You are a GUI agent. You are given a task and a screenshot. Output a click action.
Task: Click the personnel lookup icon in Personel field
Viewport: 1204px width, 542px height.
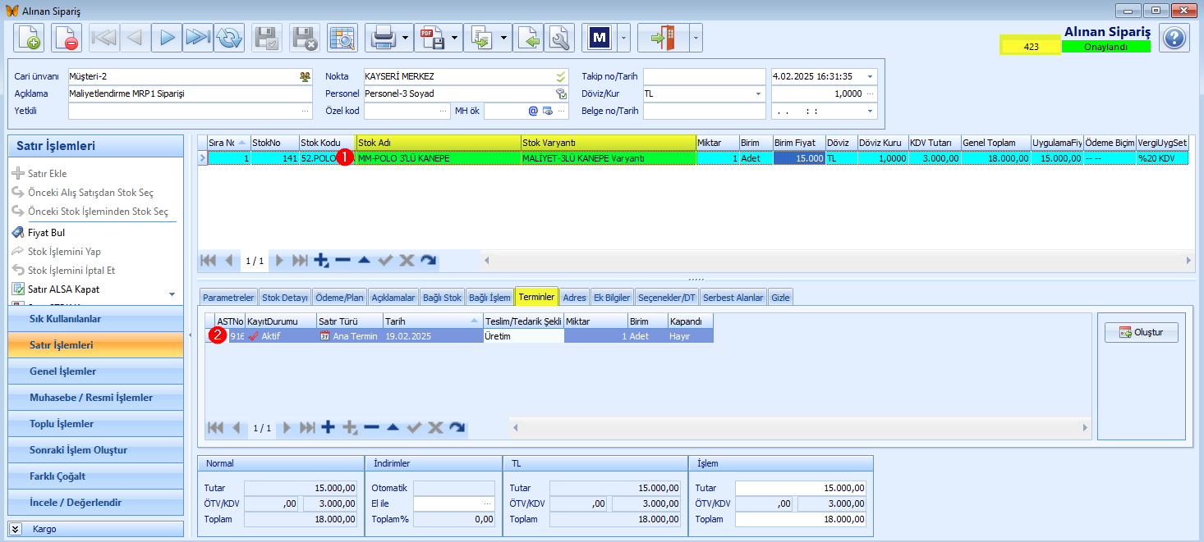[562, 93]
